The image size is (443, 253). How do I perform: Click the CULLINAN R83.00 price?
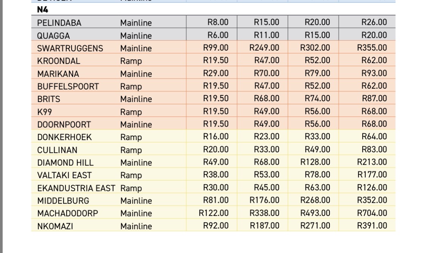[x=374, y=149]
